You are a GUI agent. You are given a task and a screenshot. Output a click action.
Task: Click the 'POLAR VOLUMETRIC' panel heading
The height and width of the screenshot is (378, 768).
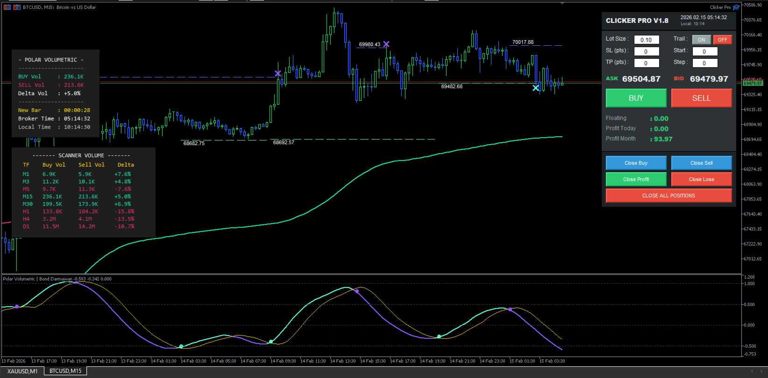pyautogui.click(x=51, y=60)
